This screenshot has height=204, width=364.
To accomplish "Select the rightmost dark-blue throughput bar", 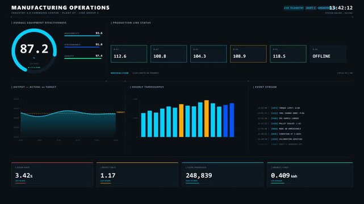I will pyautogui.click(x=232, y=120).
